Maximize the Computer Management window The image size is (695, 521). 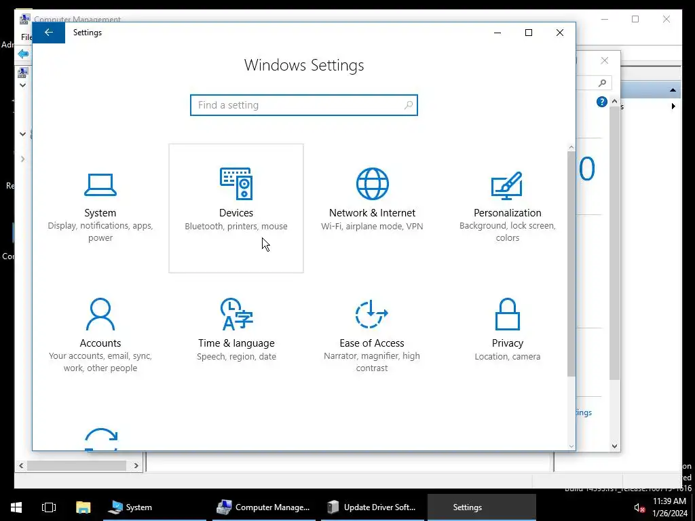point(635,19)
